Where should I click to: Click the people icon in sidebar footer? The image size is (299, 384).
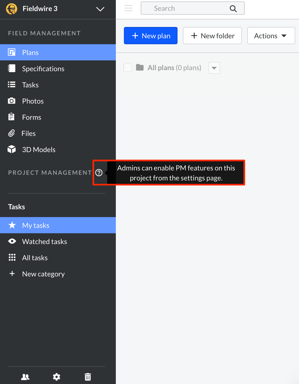tap(25, 377)
